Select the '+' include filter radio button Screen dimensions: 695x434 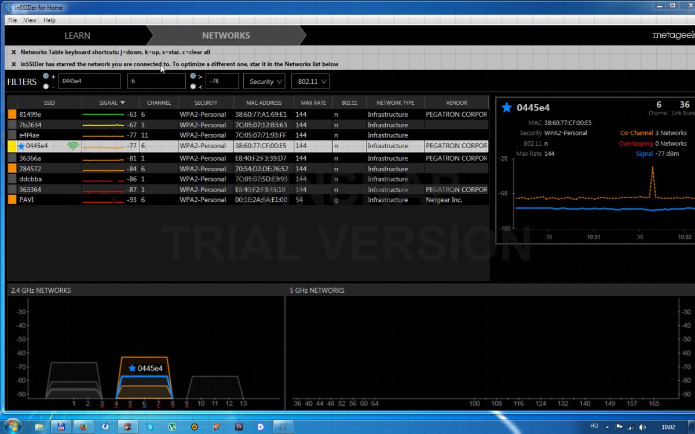click(46, 76)
